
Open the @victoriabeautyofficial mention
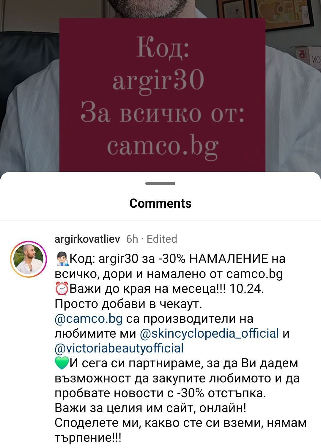tap(119, 348)
